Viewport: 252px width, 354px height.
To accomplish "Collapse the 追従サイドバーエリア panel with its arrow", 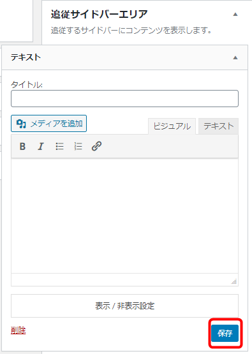I will [x=235, y=15].
